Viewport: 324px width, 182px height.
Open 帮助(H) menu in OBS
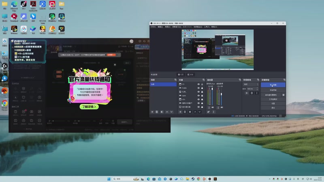coord(214,27)
